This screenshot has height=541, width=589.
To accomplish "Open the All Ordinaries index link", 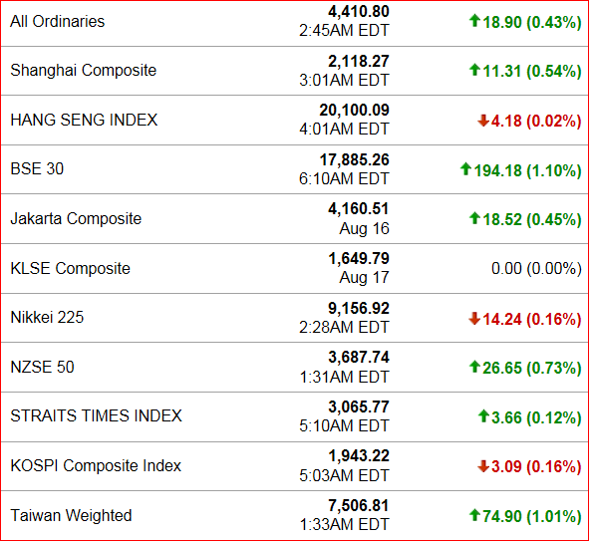I will [x=58, y=21].
